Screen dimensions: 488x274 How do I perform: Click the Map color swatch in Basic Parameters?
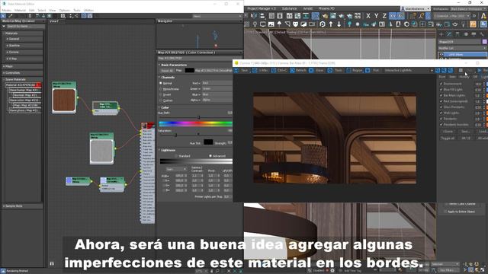(190, 71)
